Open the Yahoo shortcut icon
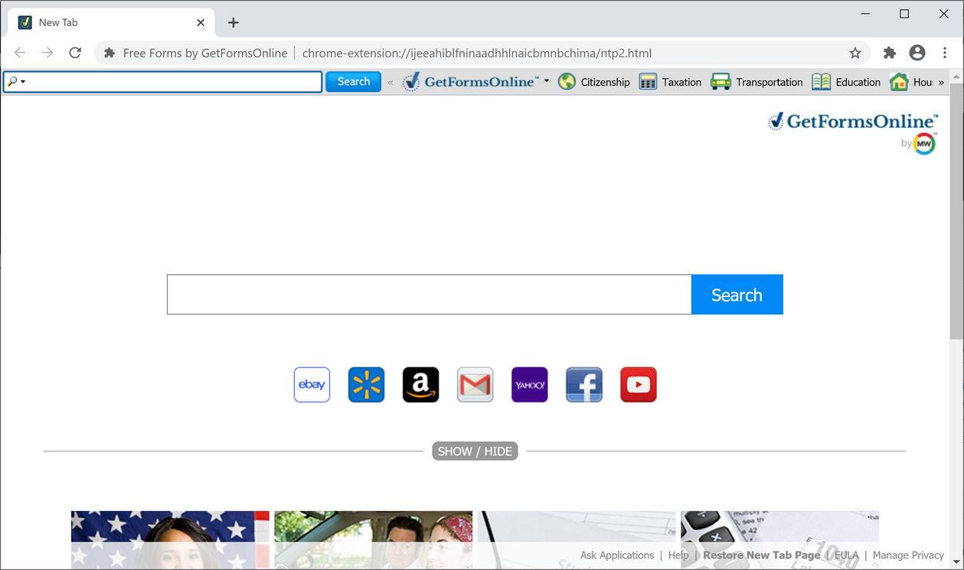This screenshot has height=570, width=964. (529, 385)
